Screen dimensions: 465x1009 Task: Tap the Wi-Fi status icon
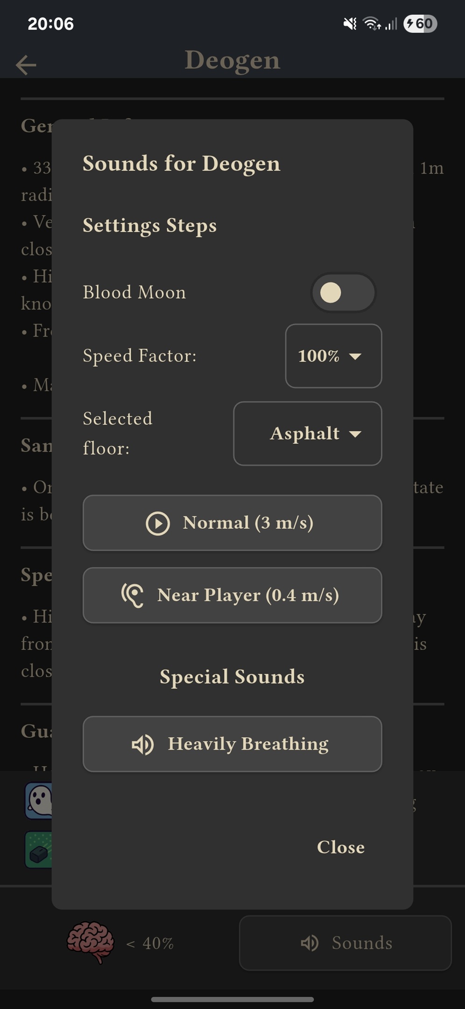point(372,23)
